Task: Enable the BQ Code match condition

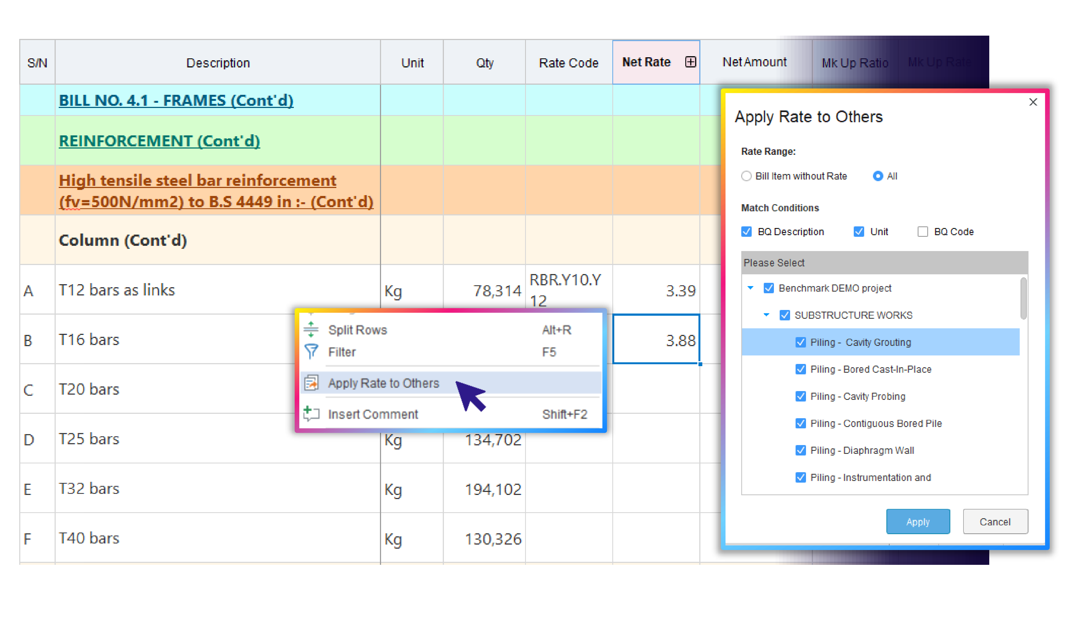Action: click(x=922, y=232)
